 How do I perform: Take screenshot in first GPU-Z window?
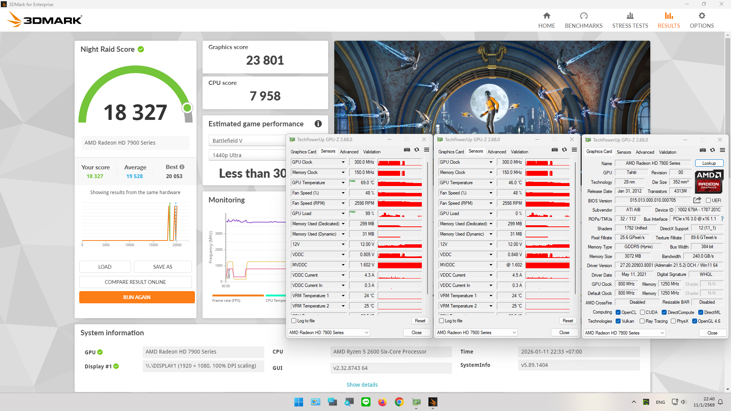[x=407, y=150]
